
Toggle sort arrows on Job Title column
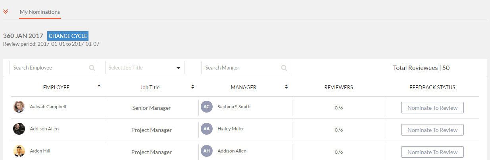point(193,87)
